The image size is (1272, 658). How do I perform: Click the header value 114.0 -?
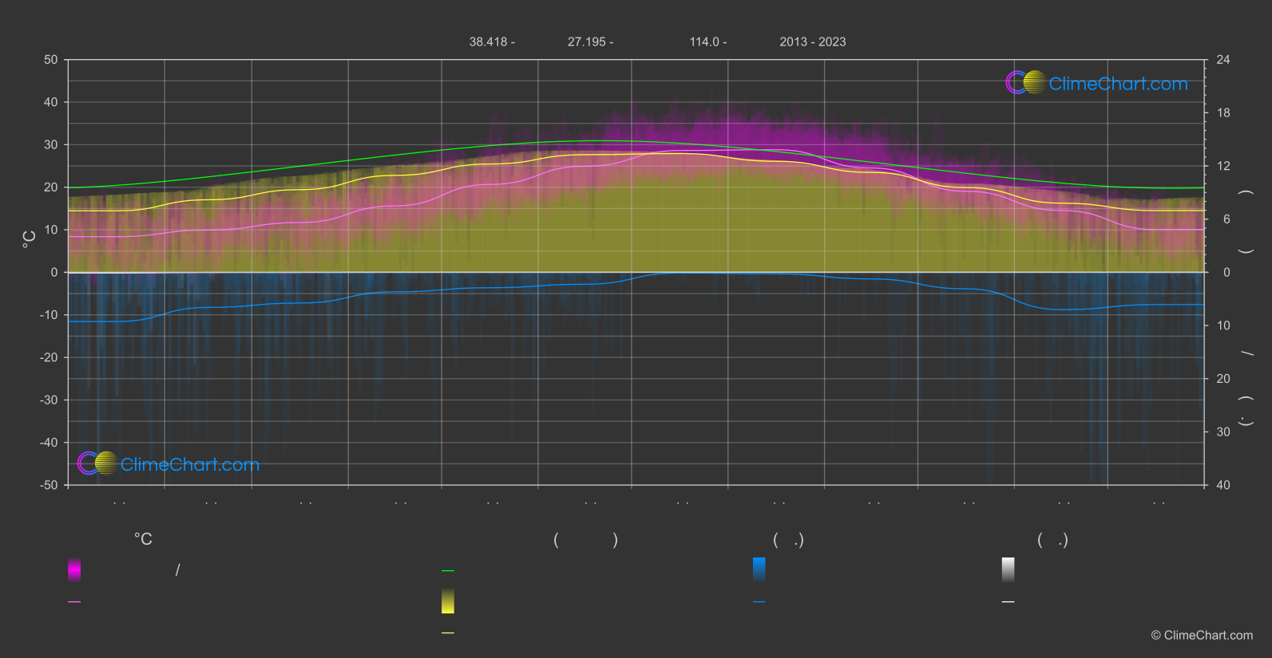(x=708, y=41)
